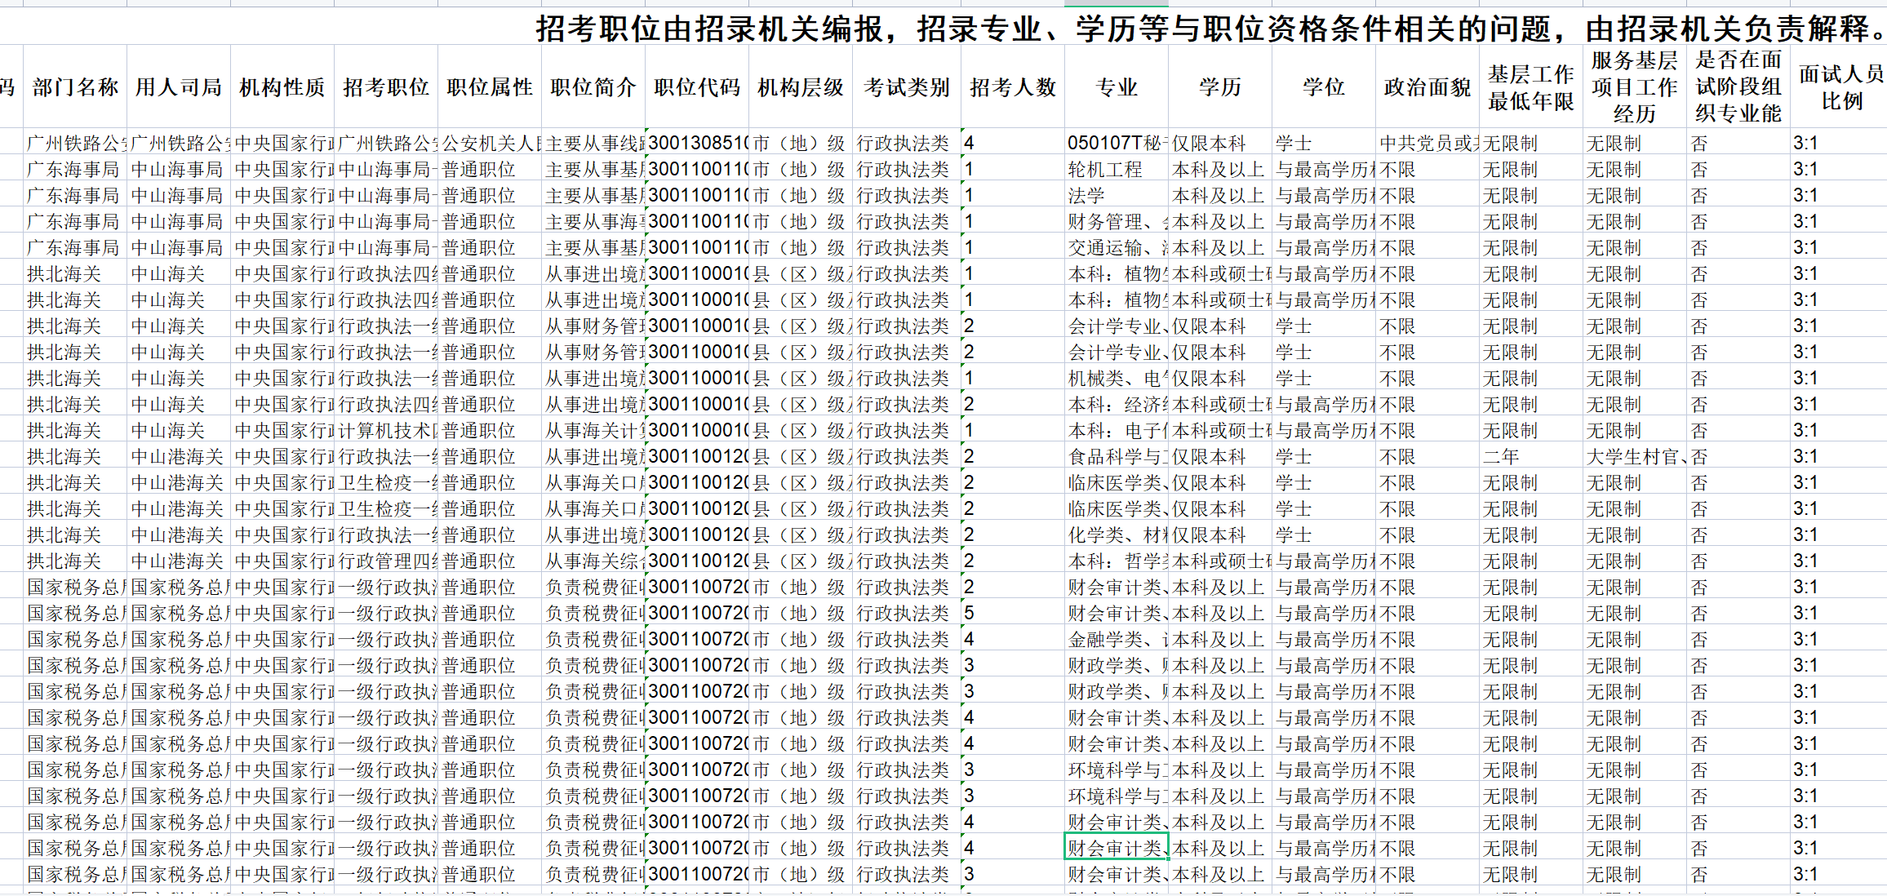
Task: Select the 招考人数 header cell
Action: 1012,86
